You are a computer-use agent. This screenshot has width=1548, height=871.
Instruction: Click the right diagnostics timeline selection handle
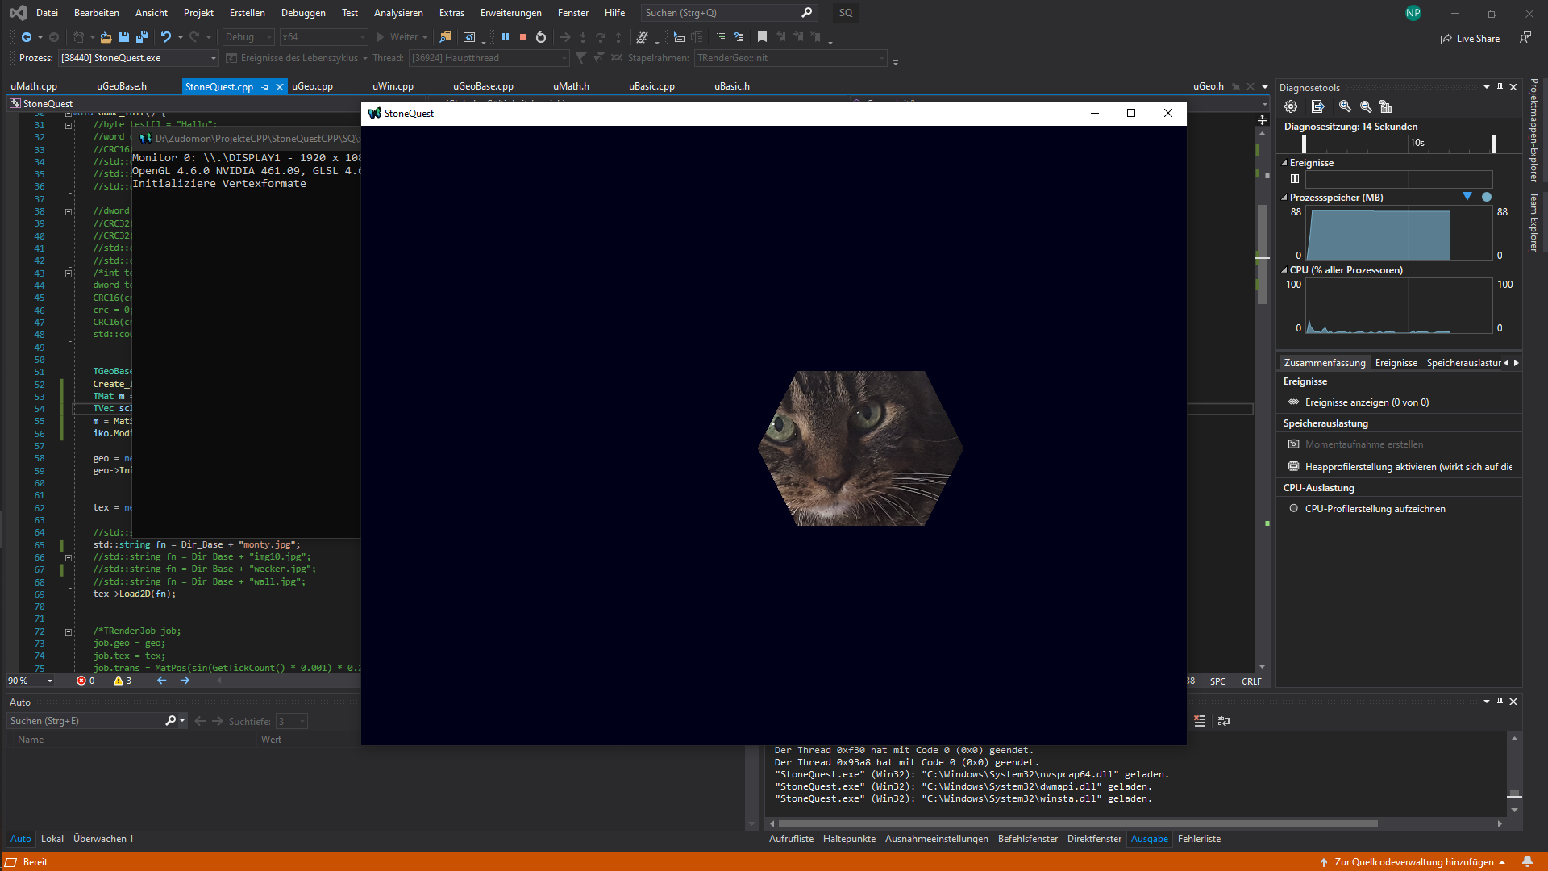click(x=1494, y=144)
